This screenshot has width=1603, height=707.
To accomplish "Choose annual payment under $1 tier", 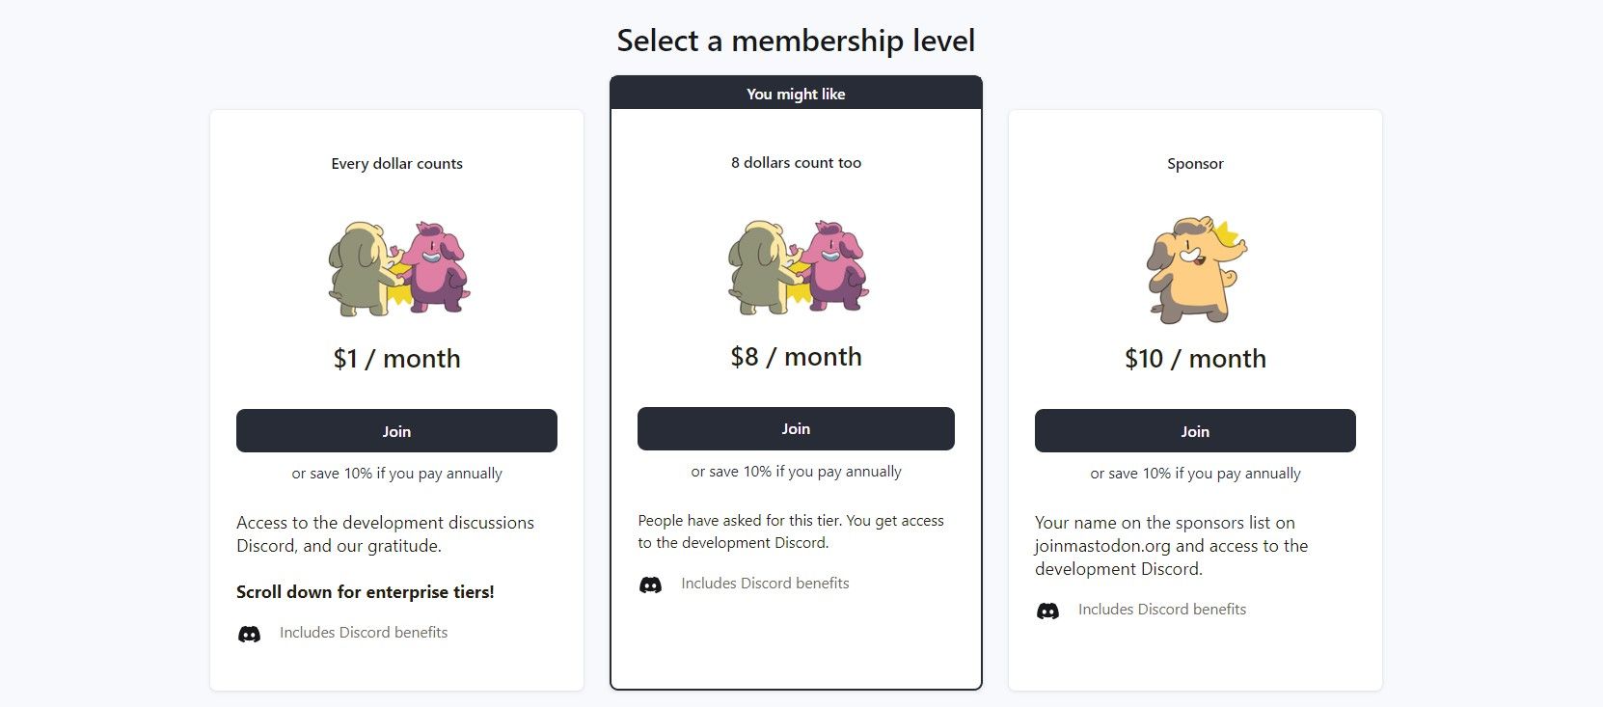I will point(396,474).
